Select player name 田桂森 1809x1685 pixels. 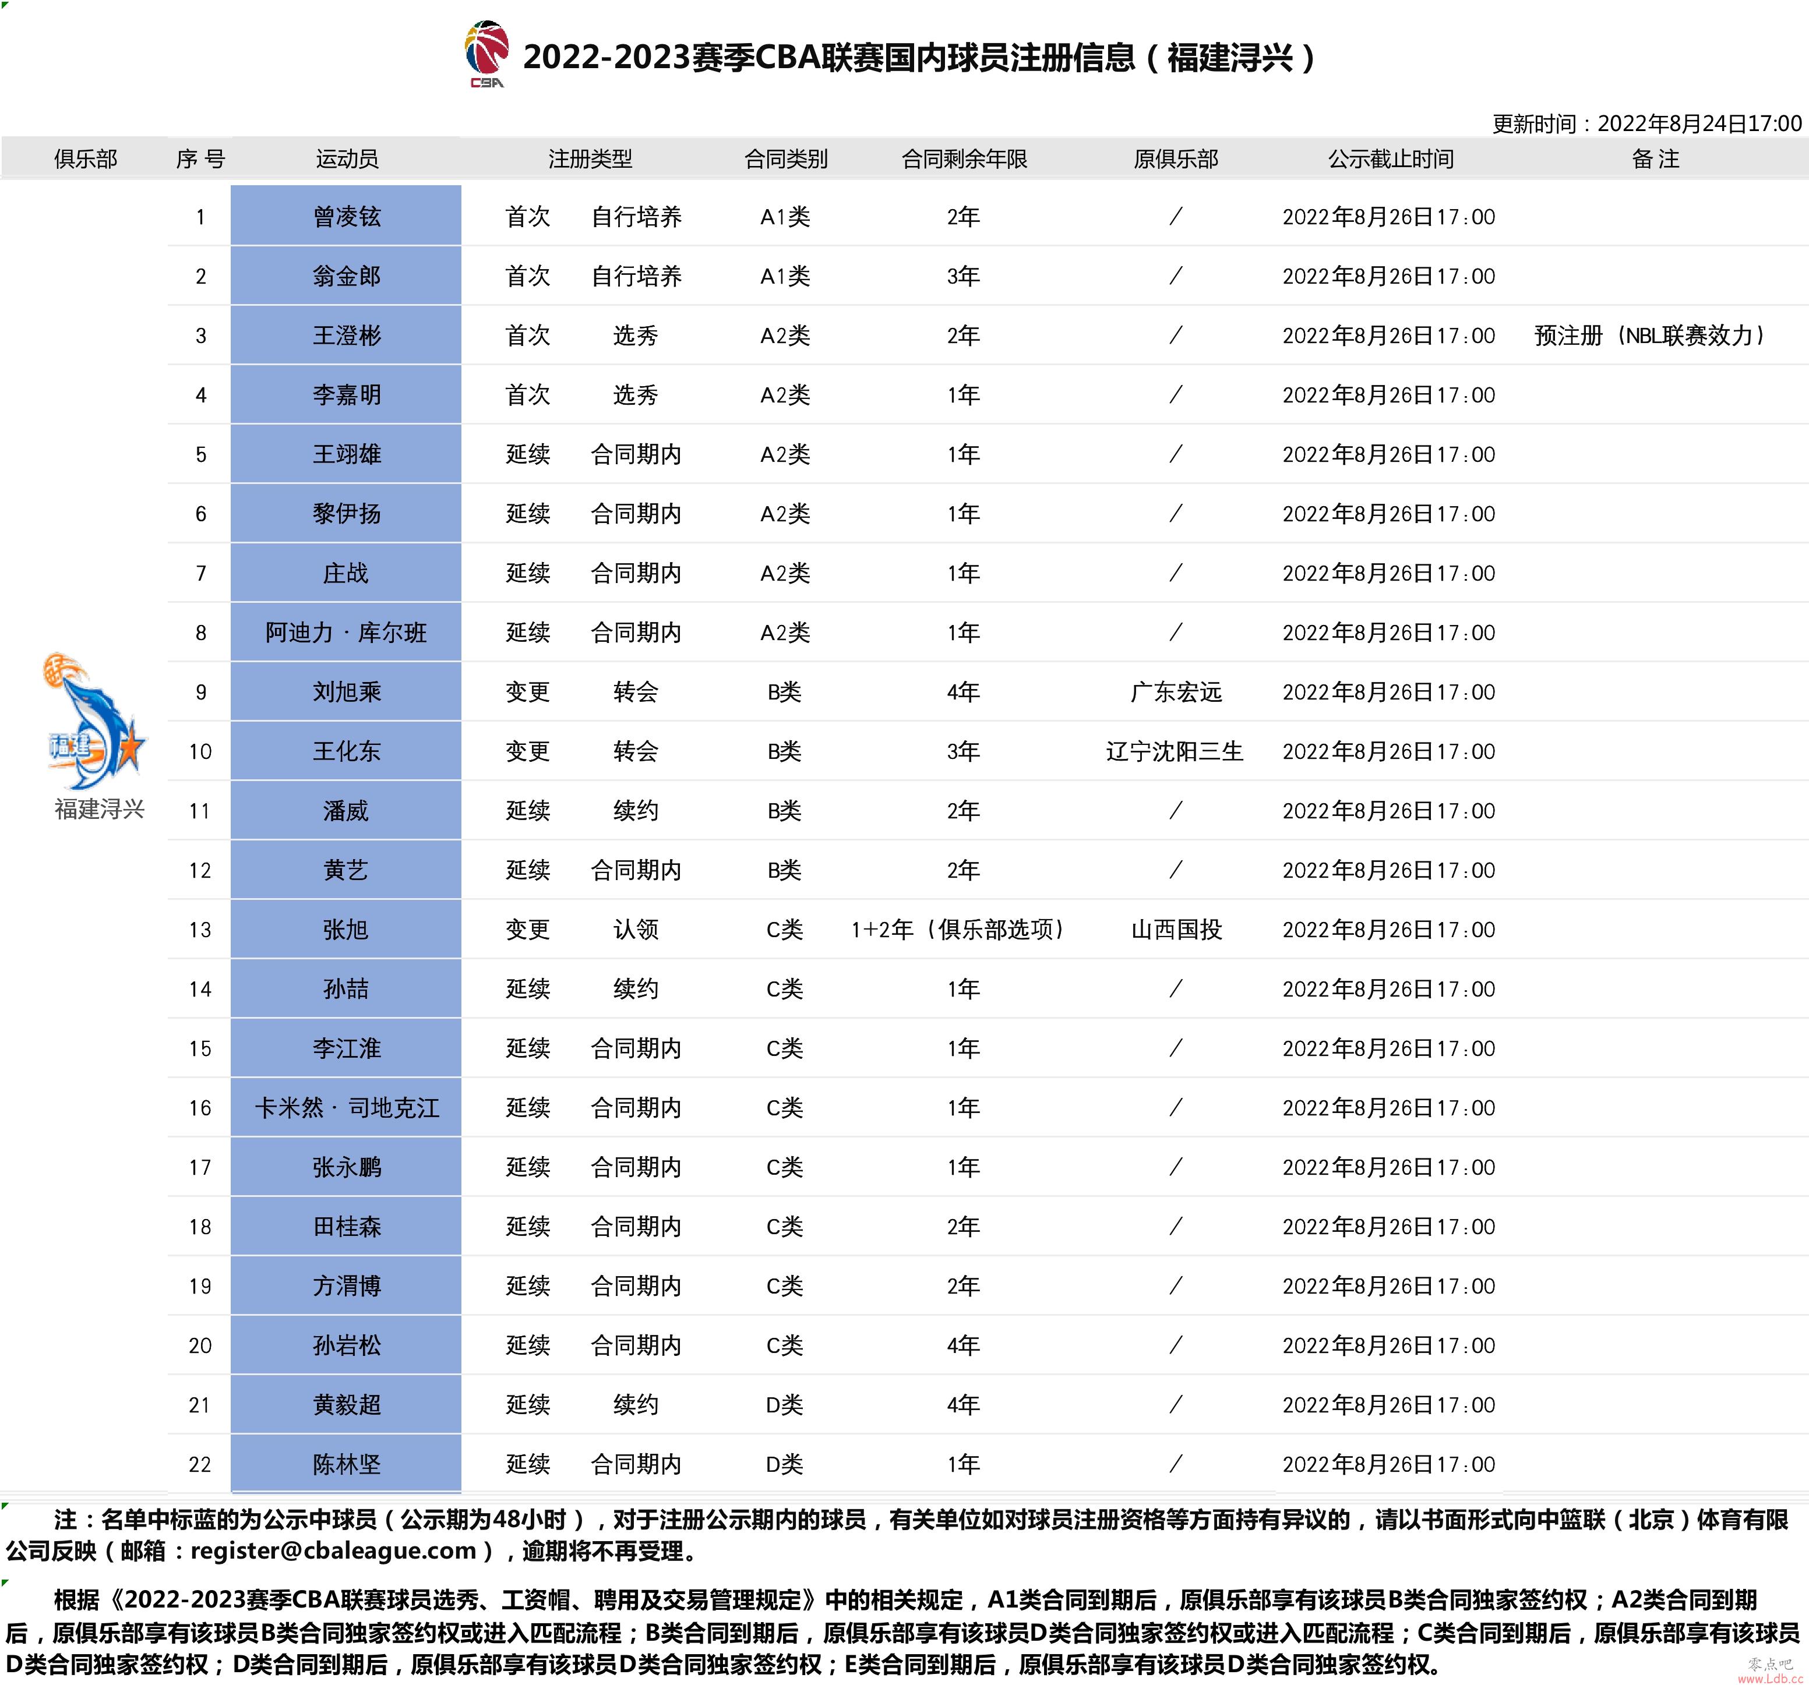point(347,1227)
